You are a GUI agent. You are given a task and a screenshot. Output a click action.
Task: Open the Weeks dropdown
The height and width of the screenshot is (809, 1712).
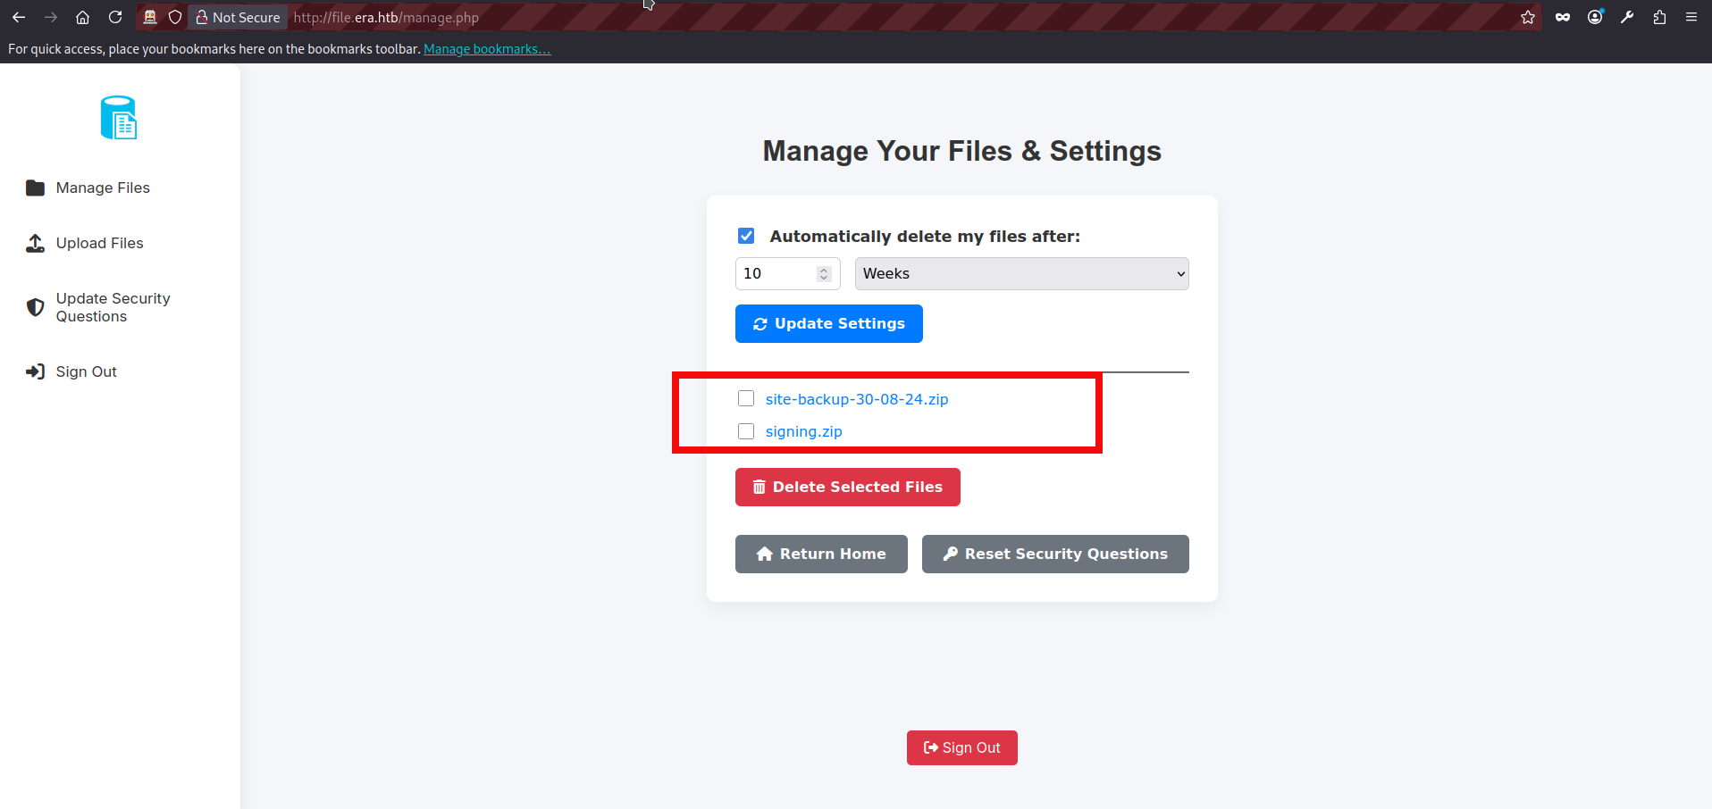(1021, 273)
